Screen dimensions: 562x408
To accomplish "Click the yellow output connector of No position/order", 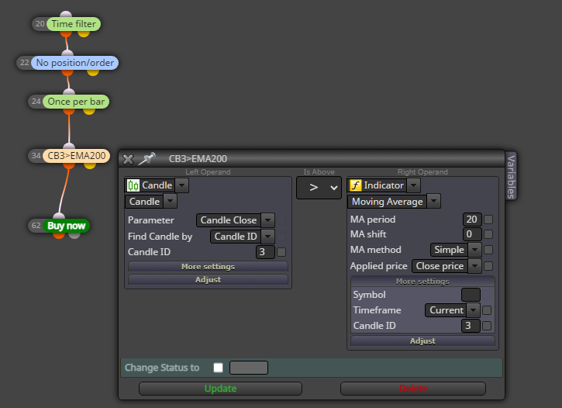I will [93, 73].
